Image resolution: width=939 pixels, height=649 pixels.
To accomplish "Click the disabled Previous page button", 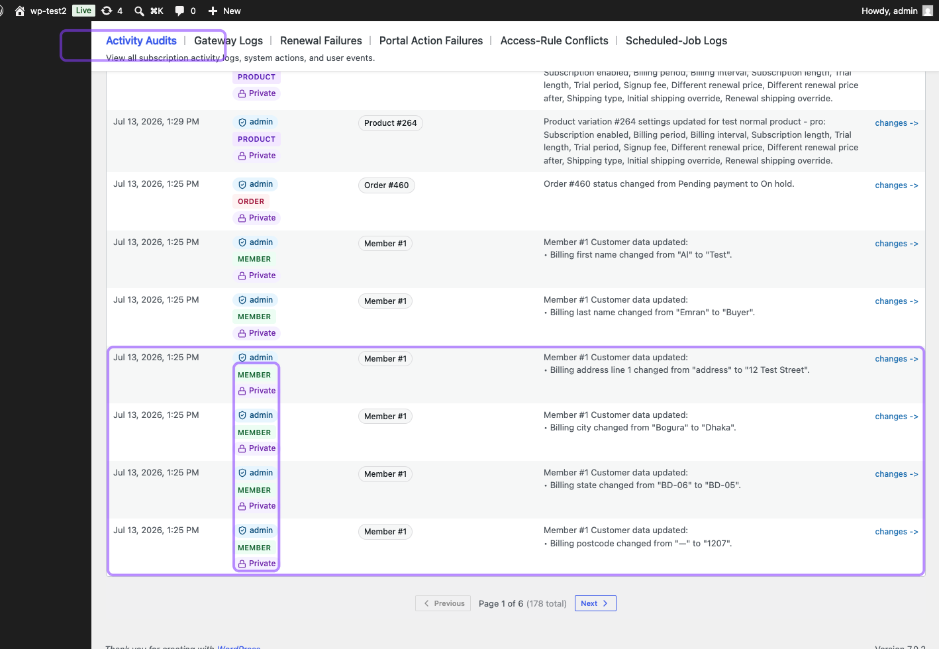I will click(x=443, y=603).
